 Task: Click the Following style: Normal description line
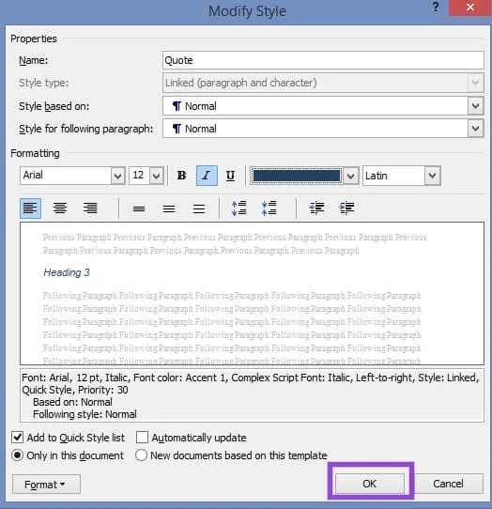tap(85, 414)
